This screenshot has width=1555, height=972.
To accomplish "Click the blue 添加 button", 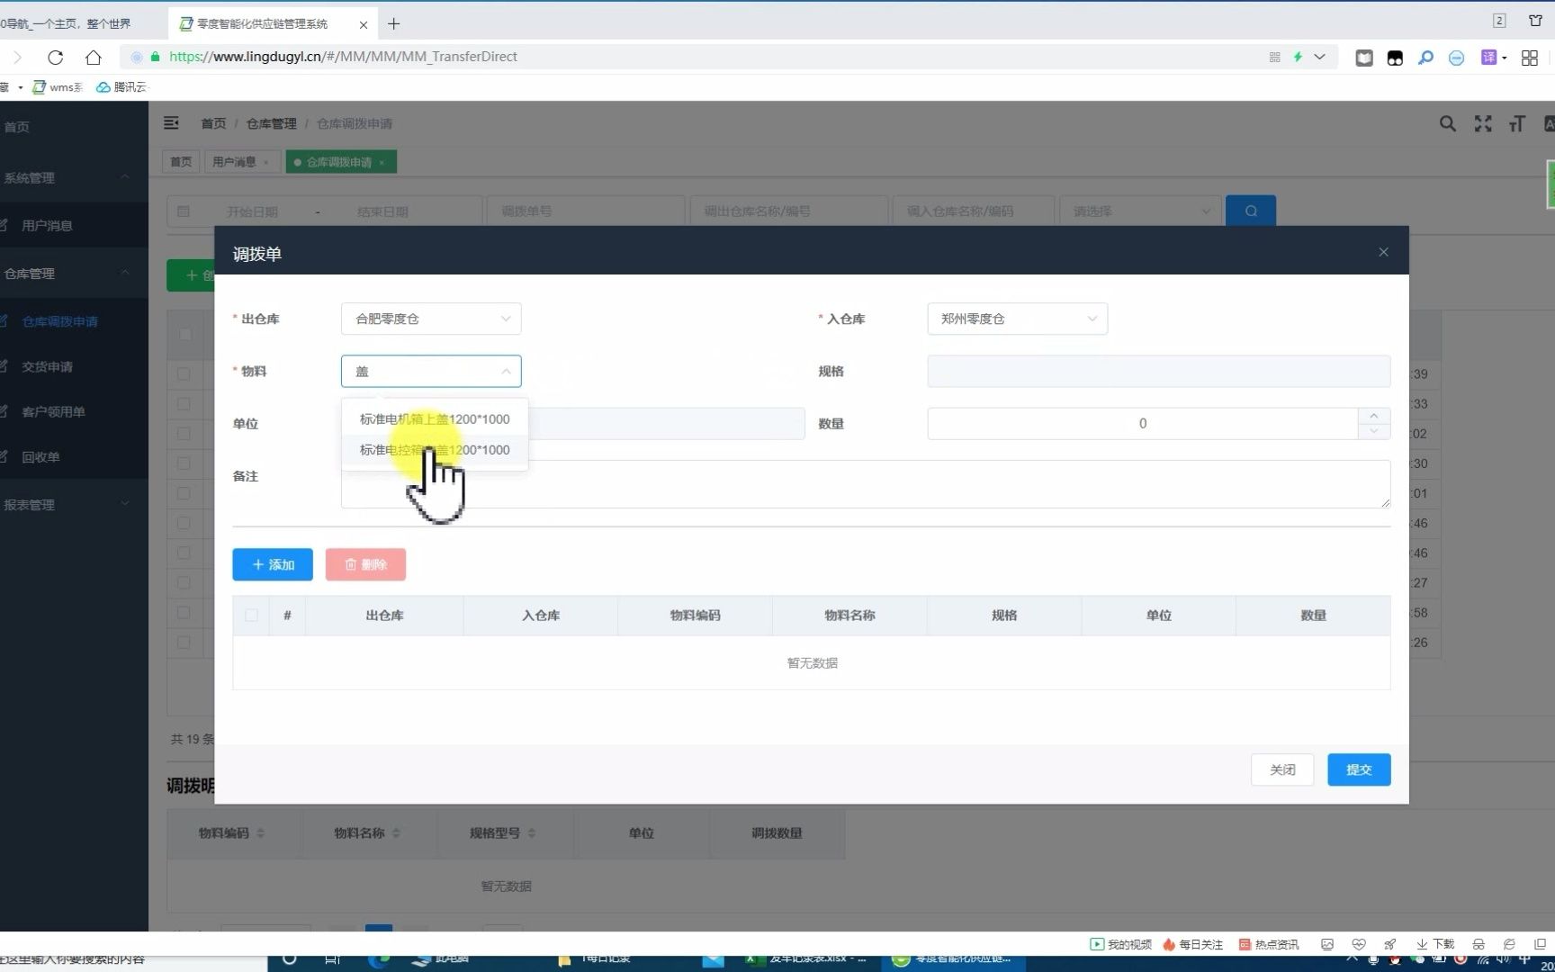I will (273, 564).
